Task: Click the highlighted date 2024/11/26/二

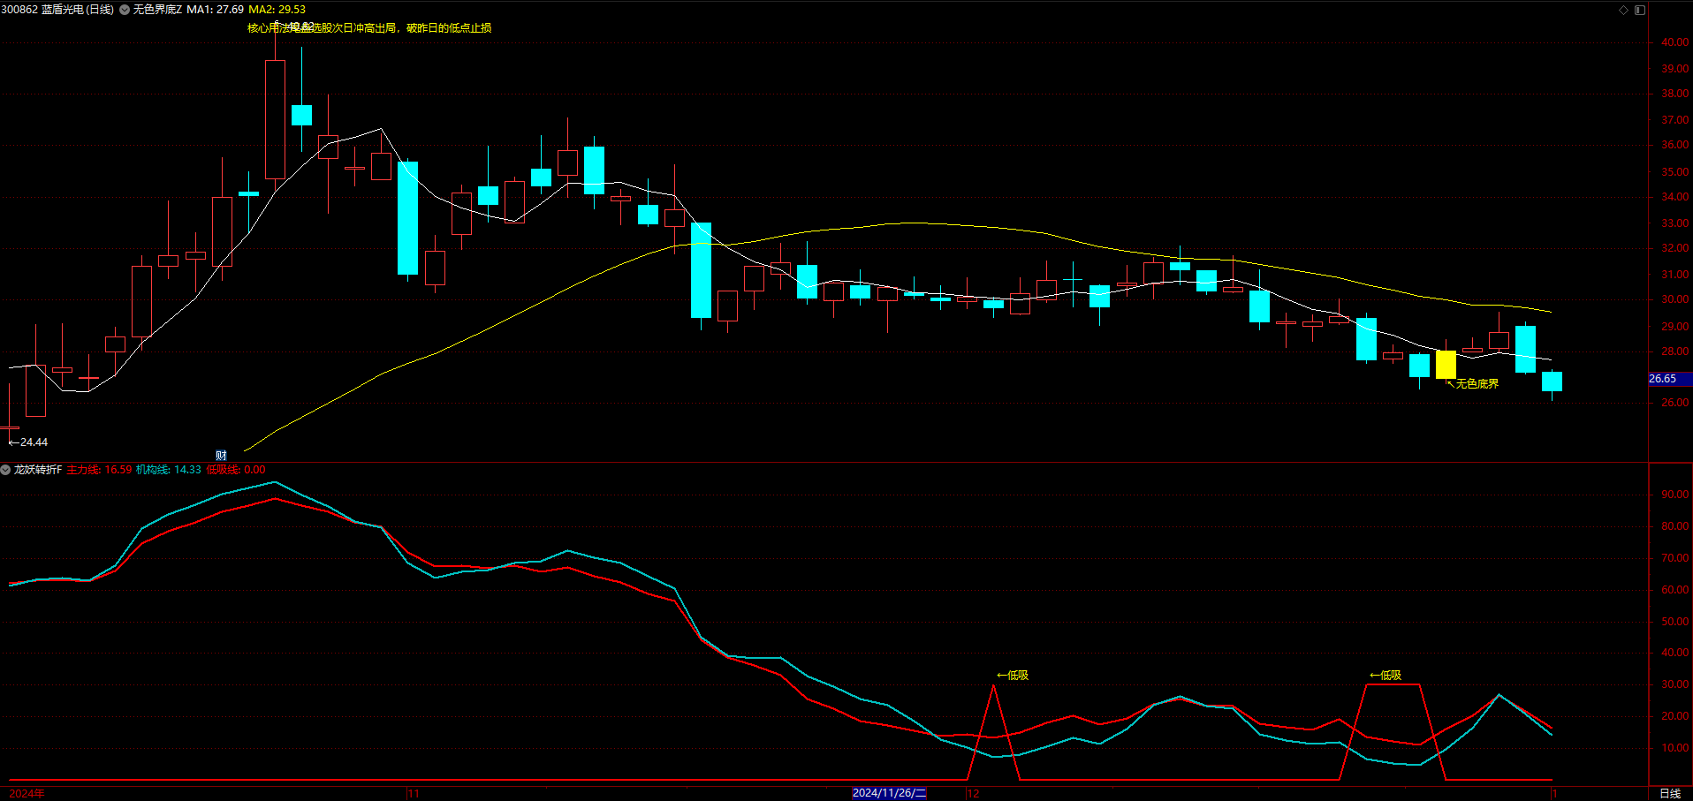Action: 889,793
